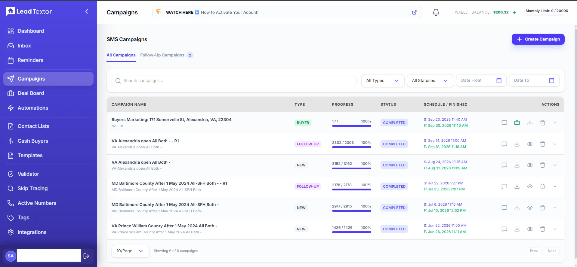Switch to the Follow-Up Campaigns tab
Screen dimensions: 577x267
(166, 55)
